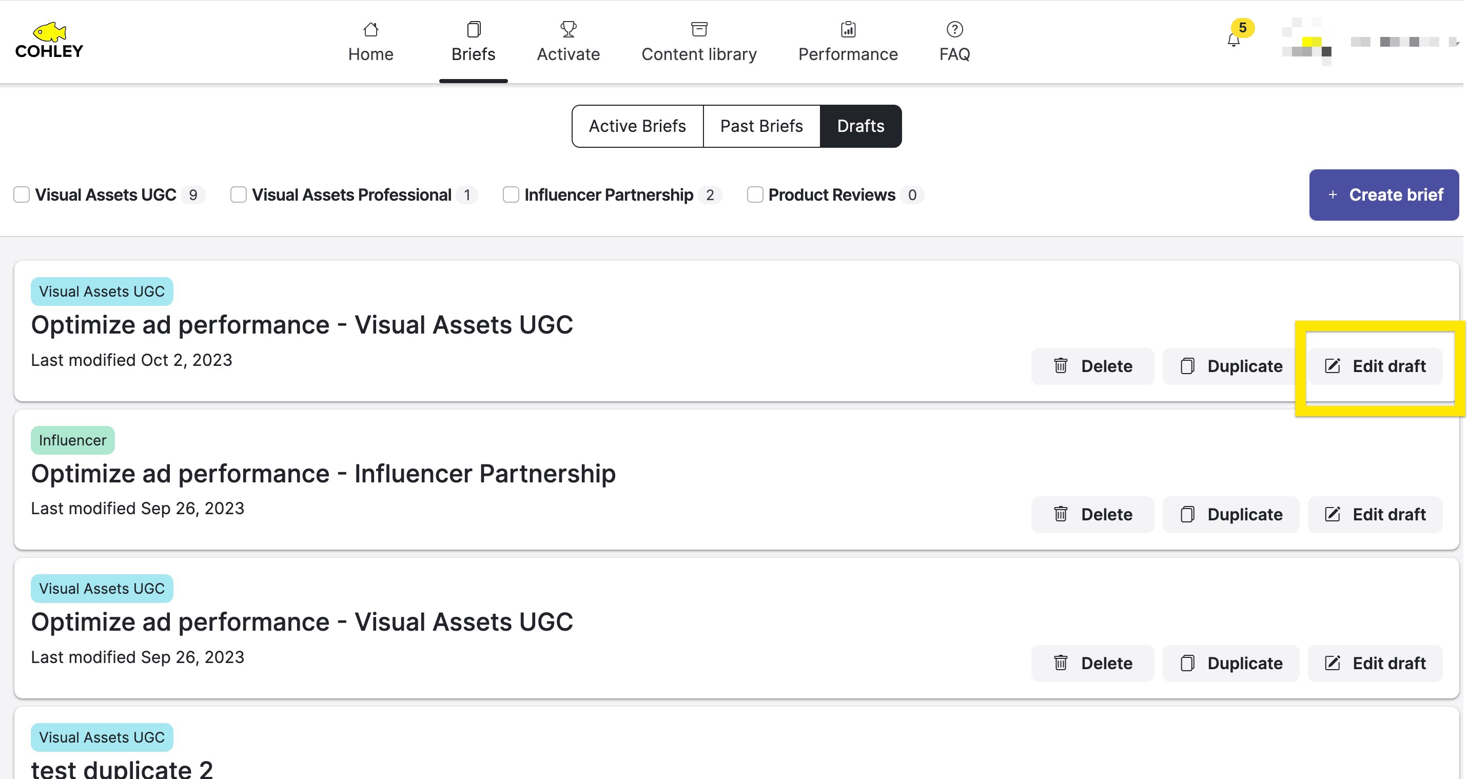
Task: Duplicate the Influencer Partnership draft
Action: pos(1231,515)
